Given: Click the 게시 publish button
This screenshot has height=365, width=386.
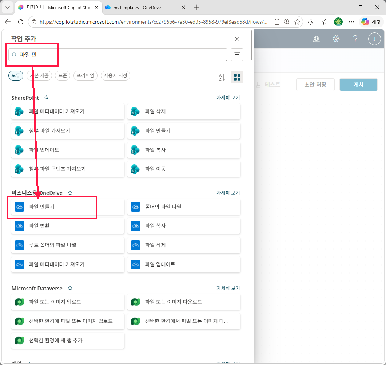Looking at the screenshot, I should coord(358,85).
